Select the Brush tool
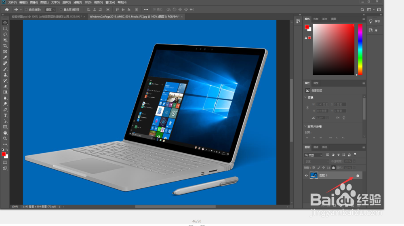Viewport: 404px width, 226px height. (5, 69)
